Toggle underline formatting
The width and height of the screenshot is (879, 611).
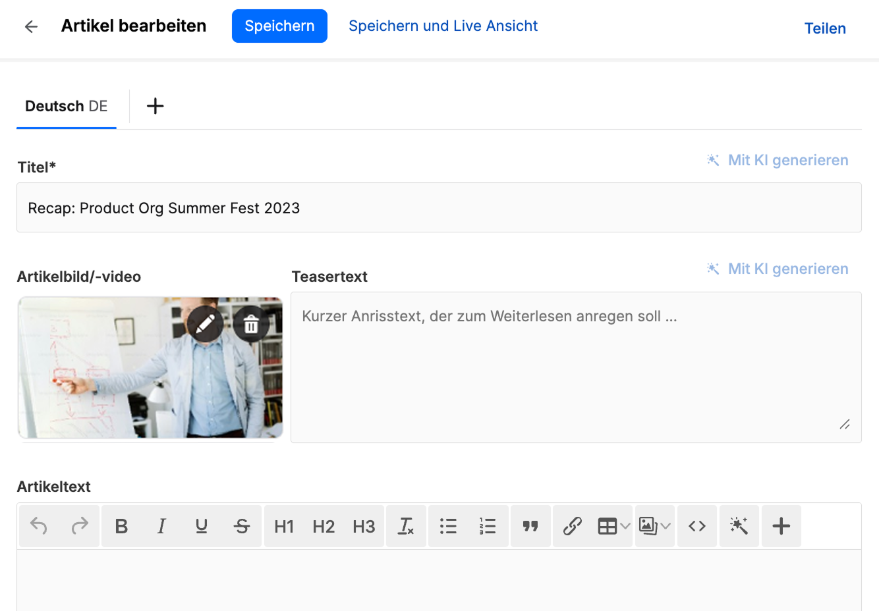coord(202,526)
